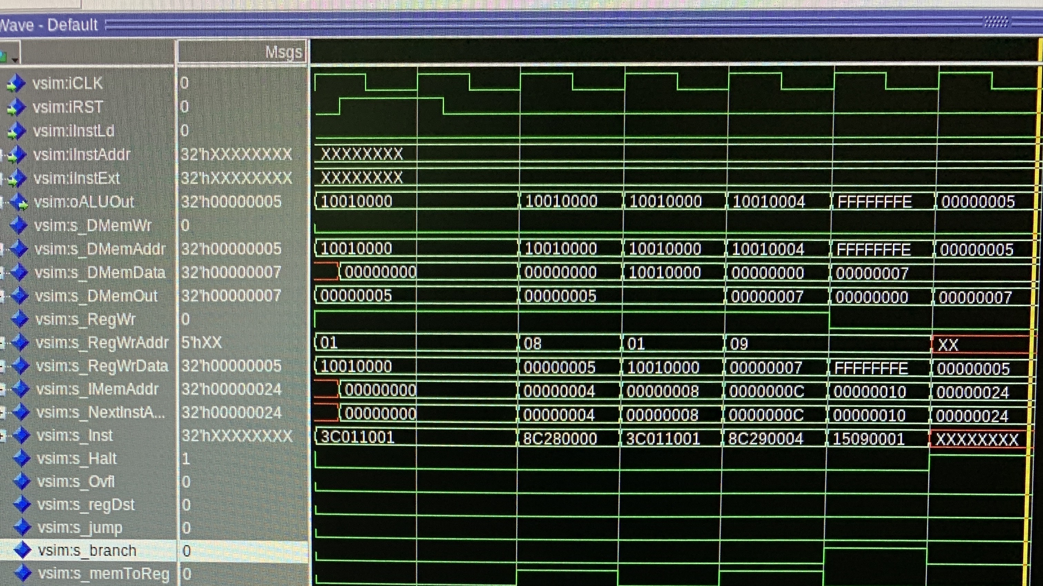This screenshot has width=1043, height=586.
Task: Click the vsim:s_regDst signal name
Action: (86, 505)
